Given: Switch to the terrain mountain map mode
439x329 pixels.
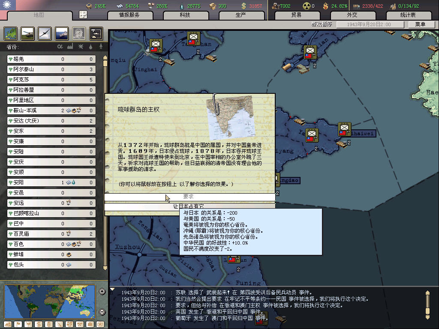Looking at the screenshot, I should tap(8, 324).
